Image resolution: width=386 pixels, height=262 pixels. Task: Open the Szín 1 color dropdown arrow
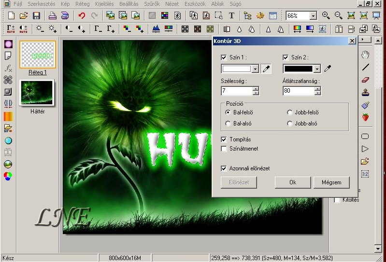255,69
